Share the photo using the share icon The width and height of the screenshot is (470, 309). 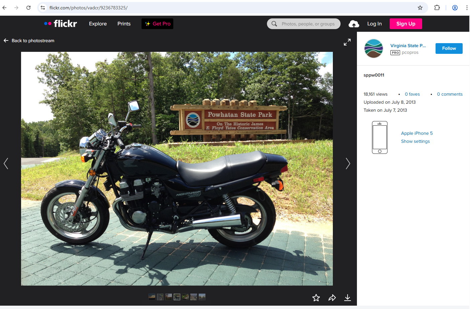(x=332, y=297)
